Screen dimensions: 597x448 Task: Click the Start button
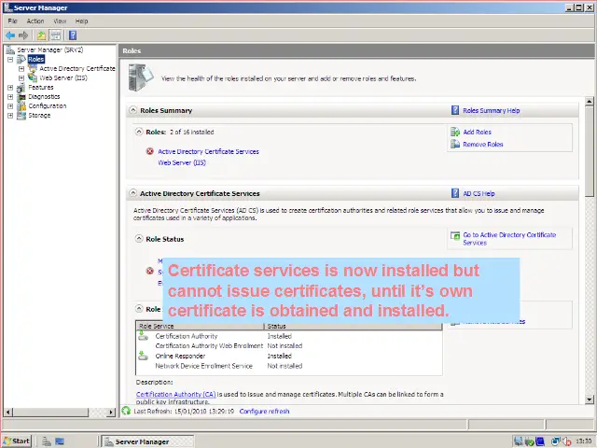coord(17,441)
